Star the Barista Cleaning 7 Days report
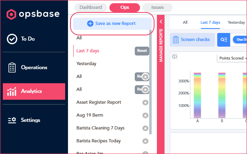This screenshot has height=154, width=247. coord(145,128)
